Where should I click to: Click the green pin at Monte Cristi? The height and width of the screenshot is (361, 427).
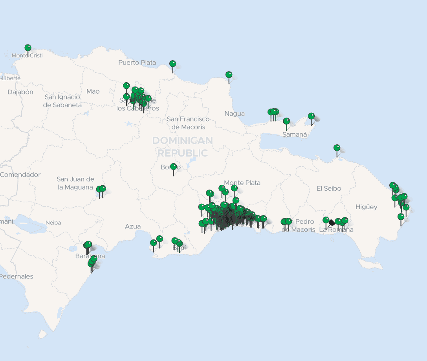28,48
